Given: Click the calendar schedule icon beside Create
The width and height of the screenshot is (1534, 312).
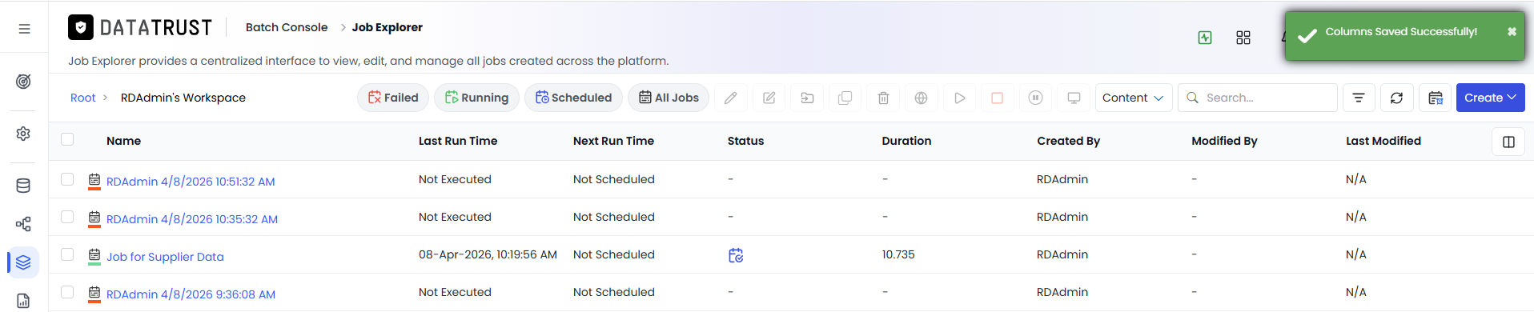Looking at the screenshot, I should 1435,98.
